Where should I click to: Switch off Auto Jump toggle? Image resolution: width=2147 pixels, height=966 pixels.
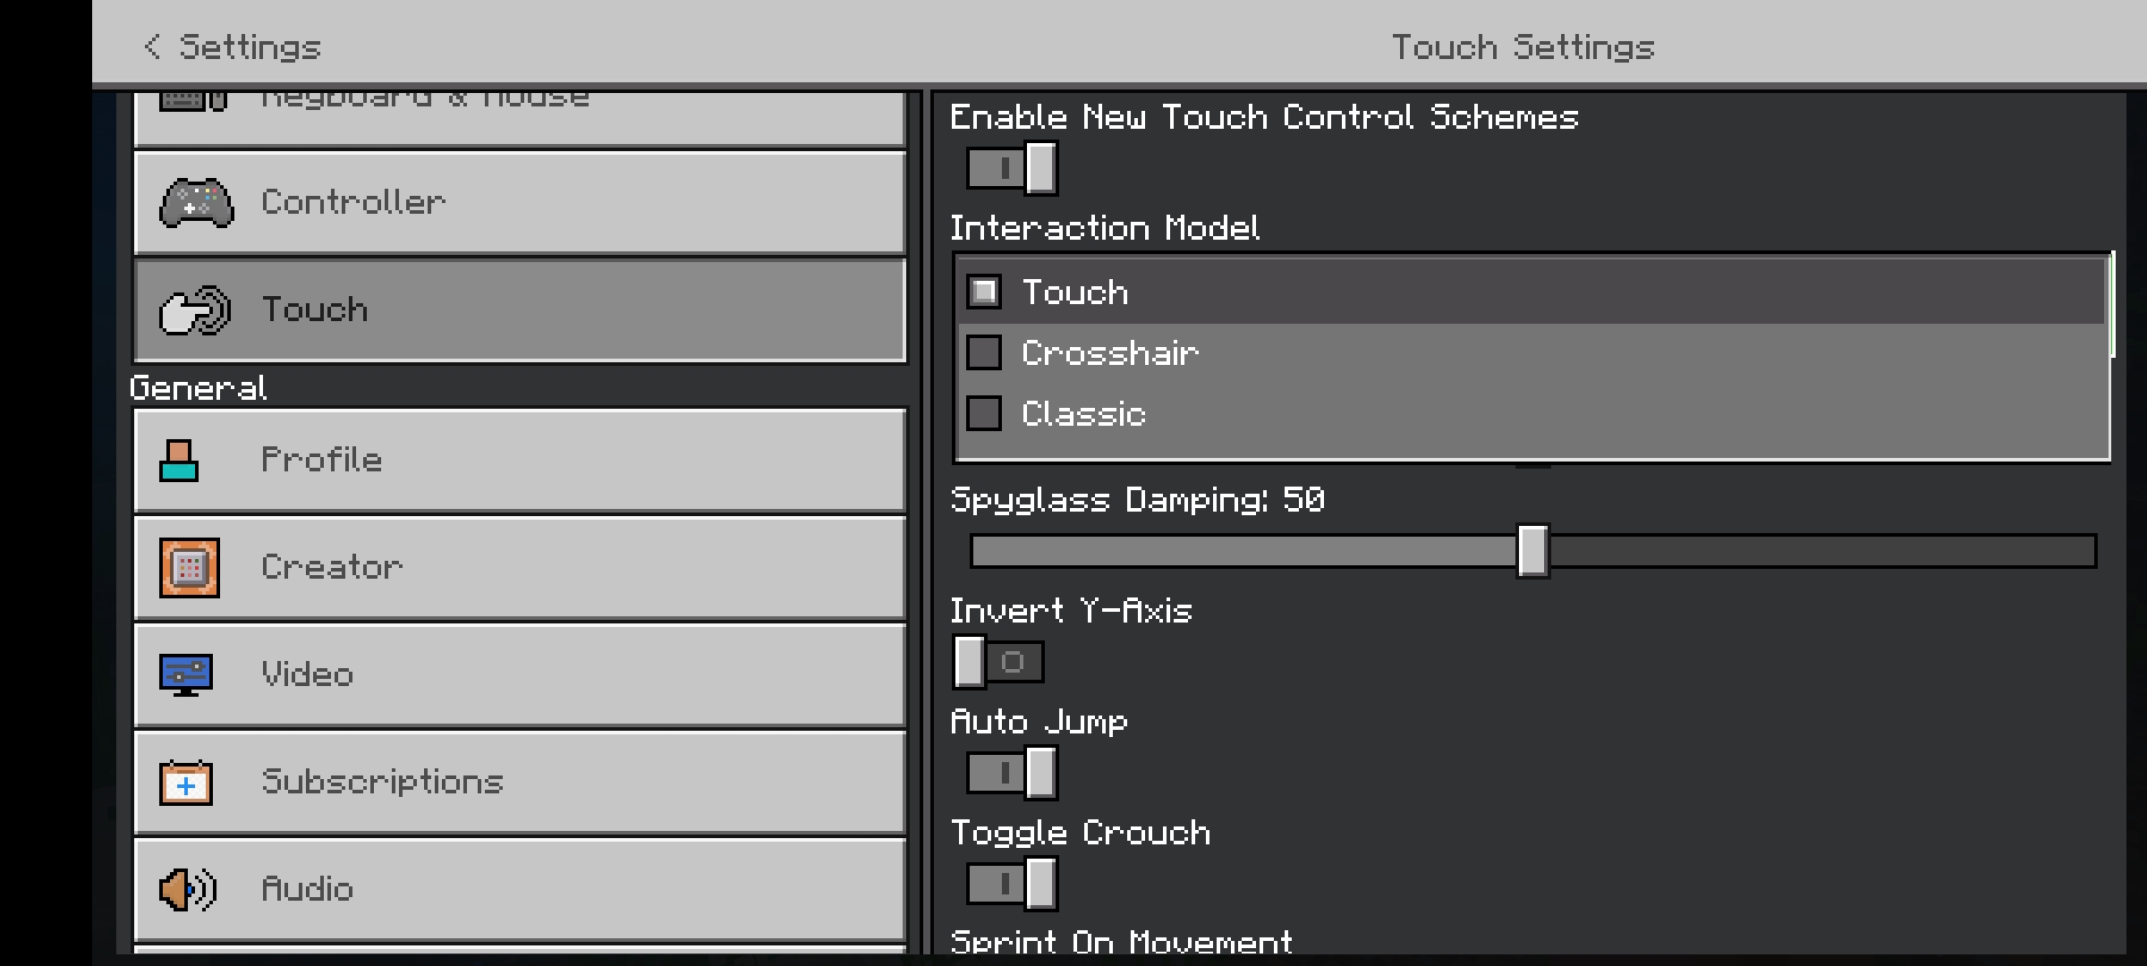pos(1012,773)
